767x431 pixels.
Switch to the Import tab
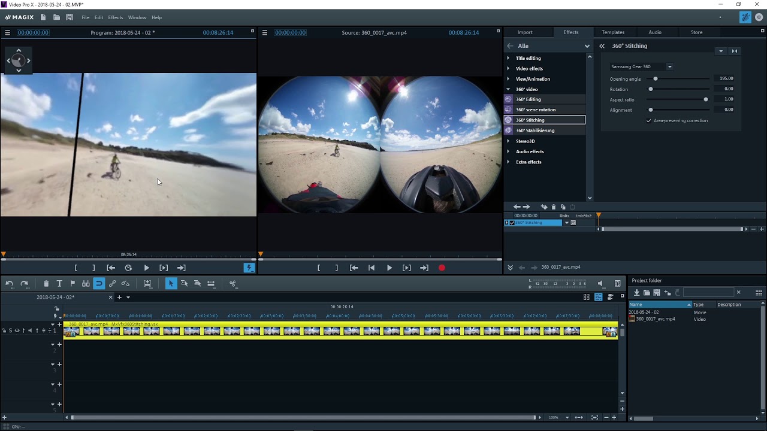[x=525, y=32]
